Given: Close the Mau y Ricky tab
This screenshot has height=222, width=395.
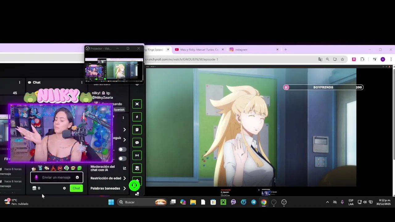Looking at the screenshot, I should pos(222,49).
